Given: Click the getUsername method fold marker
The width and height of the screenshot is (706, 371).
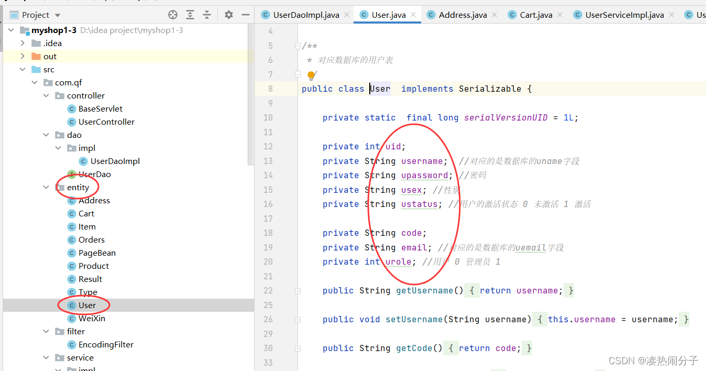Looking at the screenshot, I should pos(297,290).
